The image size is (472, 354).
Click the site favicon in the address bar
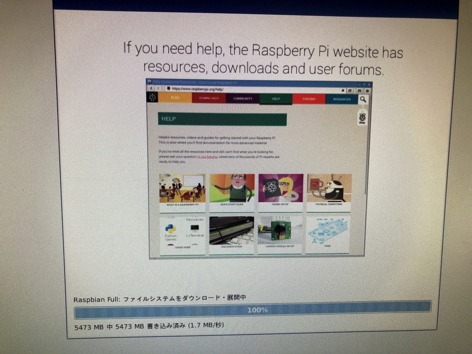coord(168,89)
